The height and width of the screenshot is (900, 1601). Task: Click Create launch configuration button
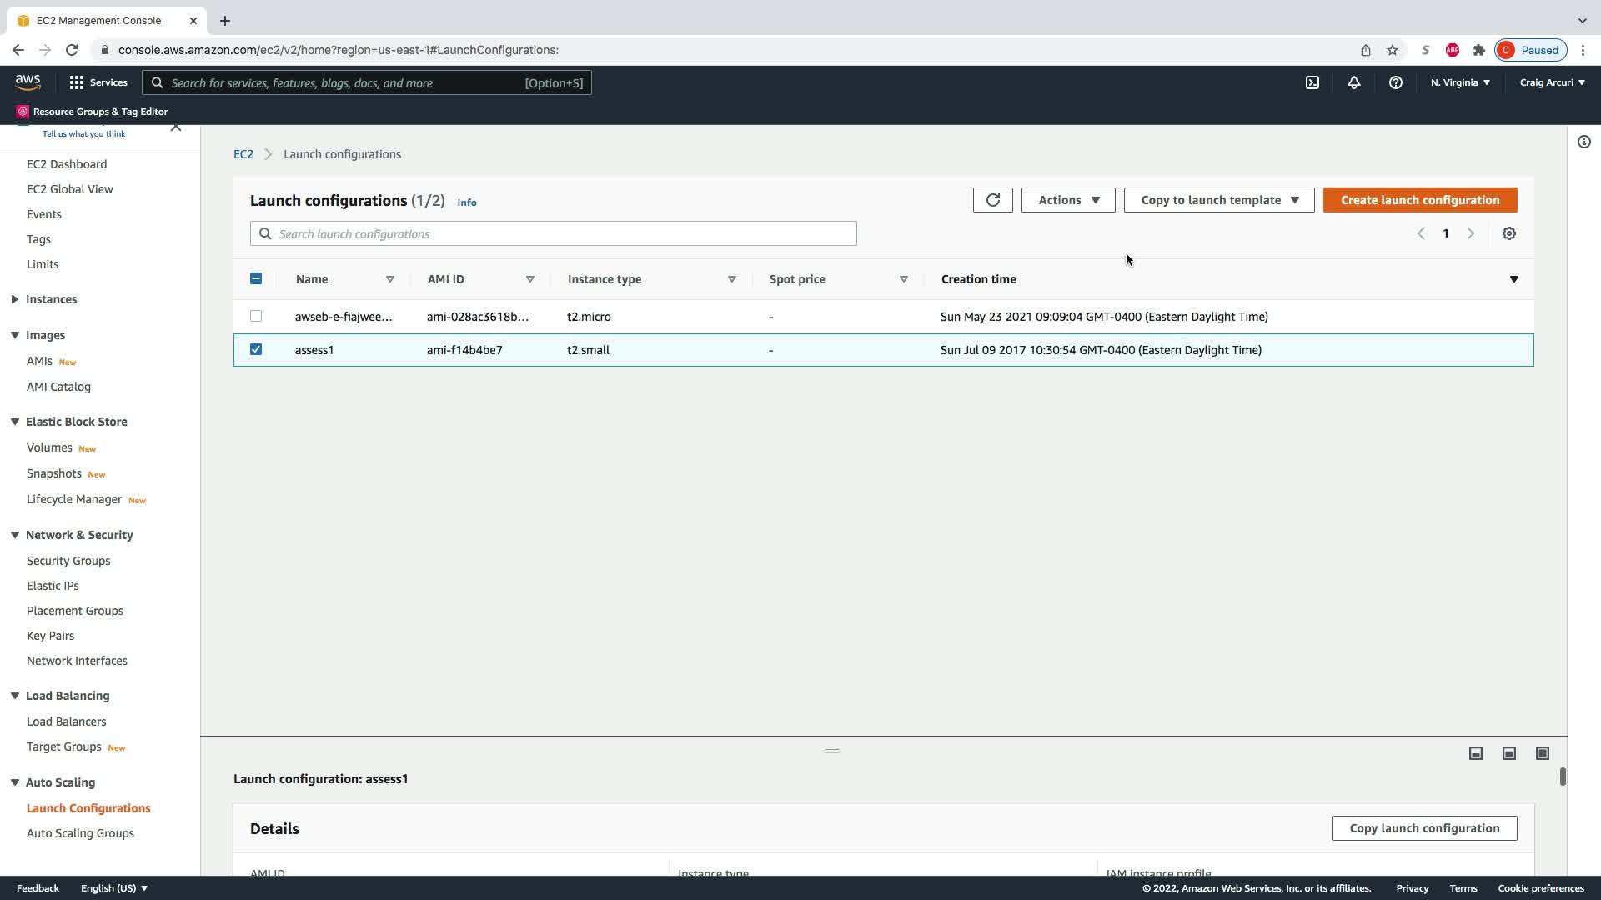click(x=1420, y=200)
